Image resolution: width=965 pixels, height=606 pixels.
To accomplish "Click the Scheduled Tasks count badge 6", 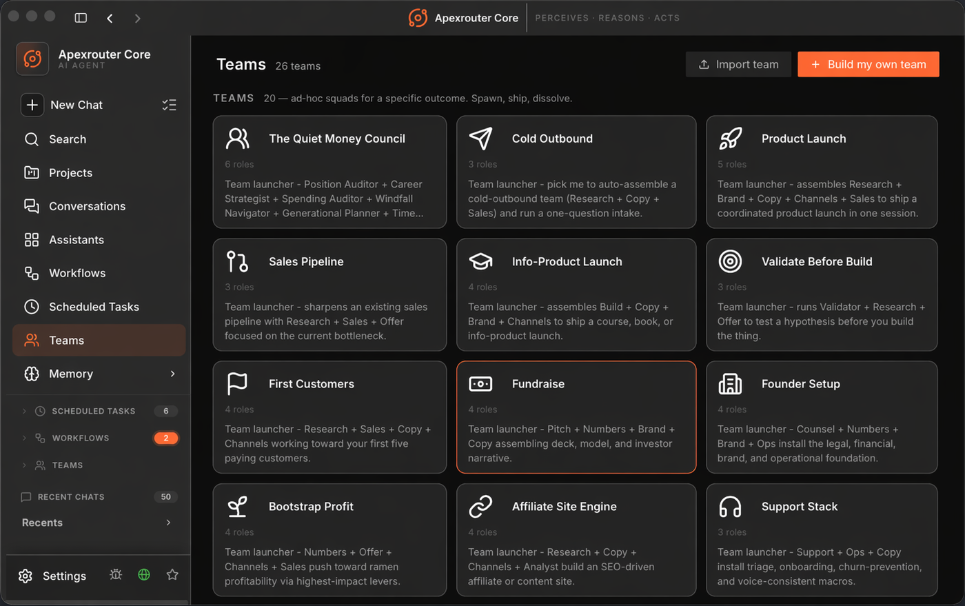I will coord(166,411).
